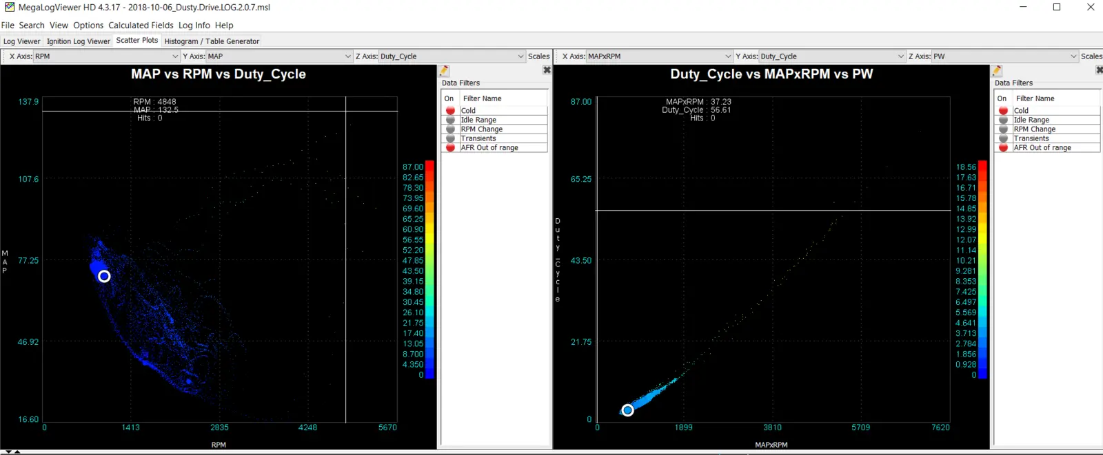
Task: Open the right plot Z Axis PW dropdown
Action: click(1005, 56)
